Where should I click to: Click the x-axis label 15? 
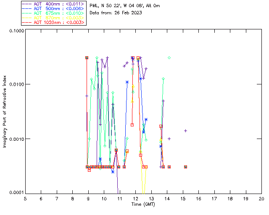pos(183,199)
